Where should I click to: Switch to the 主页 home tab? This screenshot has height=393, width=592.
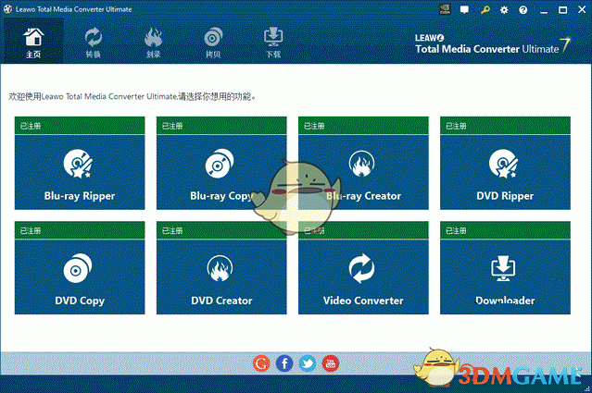pos(33,43)
